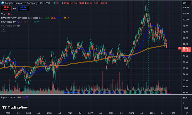Open the USD currency dropdown
Image resolution: width=192 pixels, height=115 pixels.
click(184, 3)
